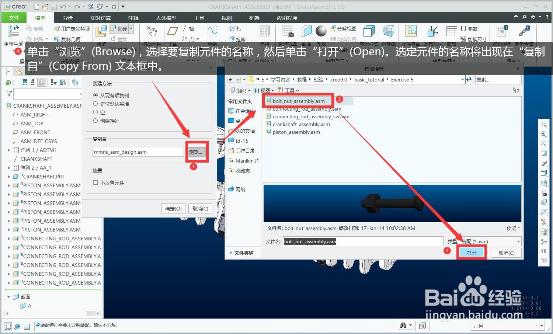Select ASM_FRONT in the model tree

32,132
